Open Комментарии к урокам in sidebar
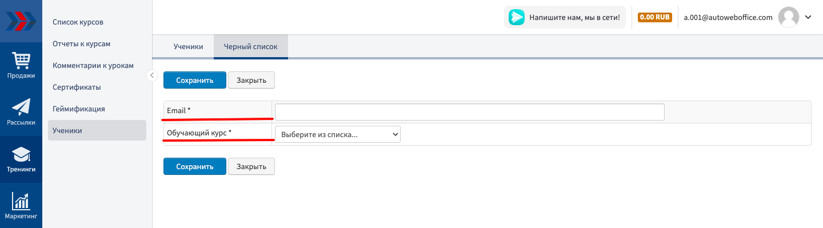 93,66
